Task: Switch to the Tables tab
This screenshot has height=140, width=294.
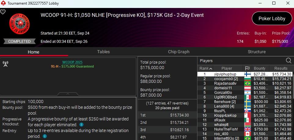Action: [103, 52]
